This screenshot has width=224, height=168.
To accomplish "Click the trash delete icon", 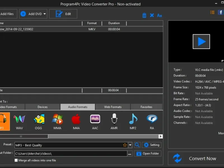I will 144,15.
